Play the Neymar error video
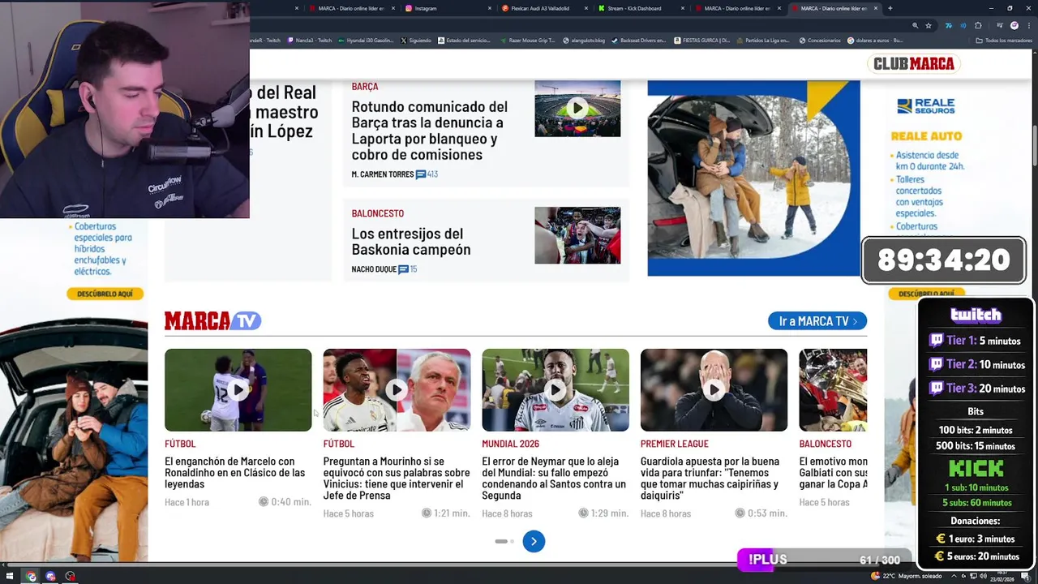 pyautogui.click(x=555, y=390)
